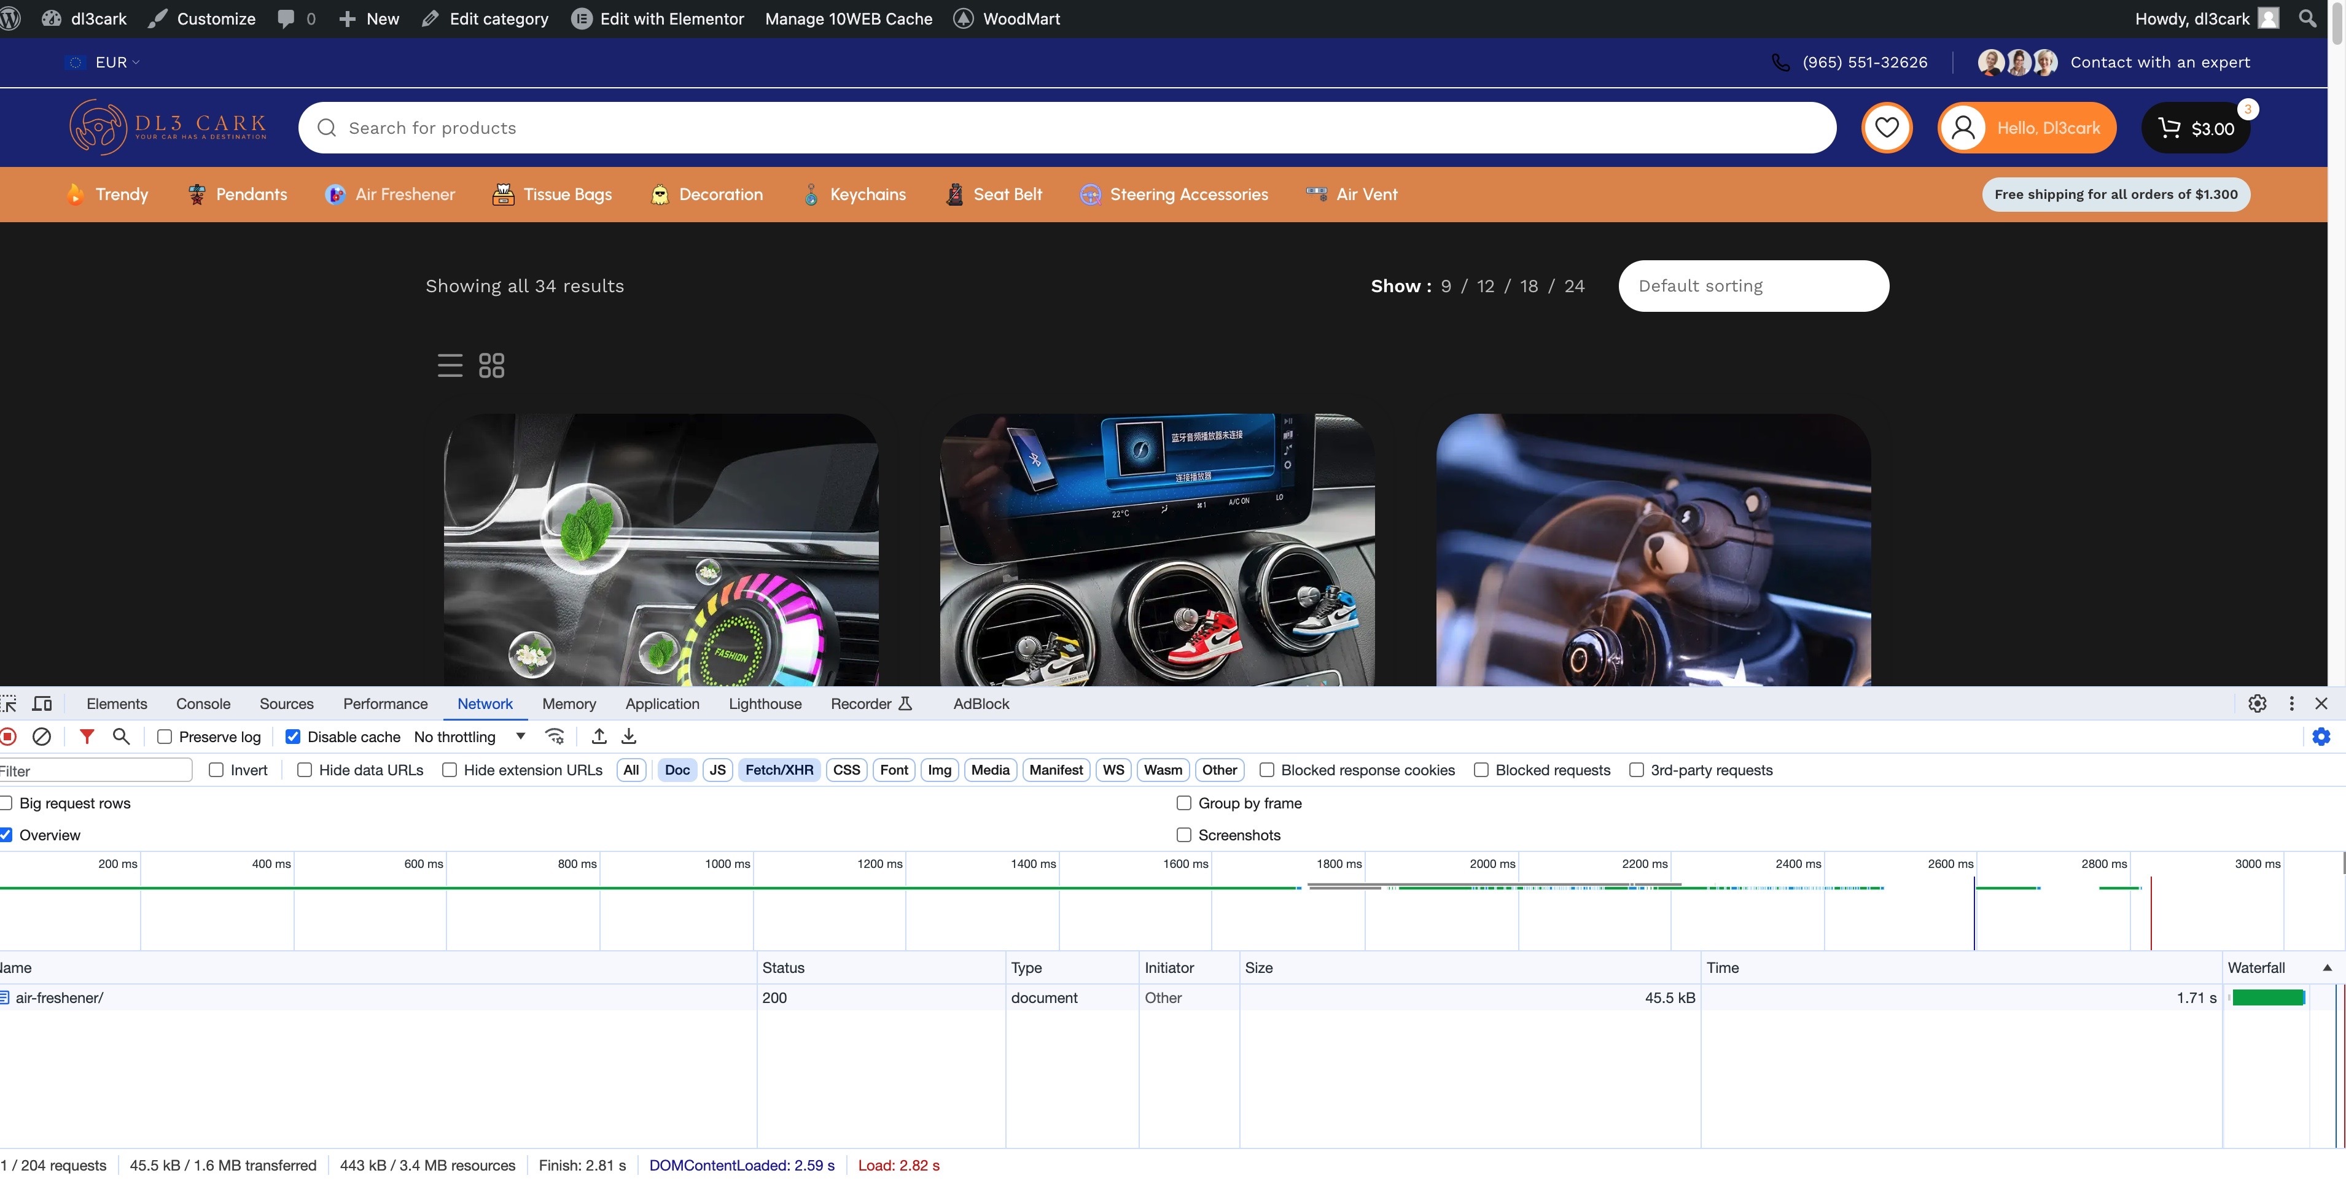Switch to grid view icon
This screenshot has width=2346, height=1181.
[x=492, y=365]
